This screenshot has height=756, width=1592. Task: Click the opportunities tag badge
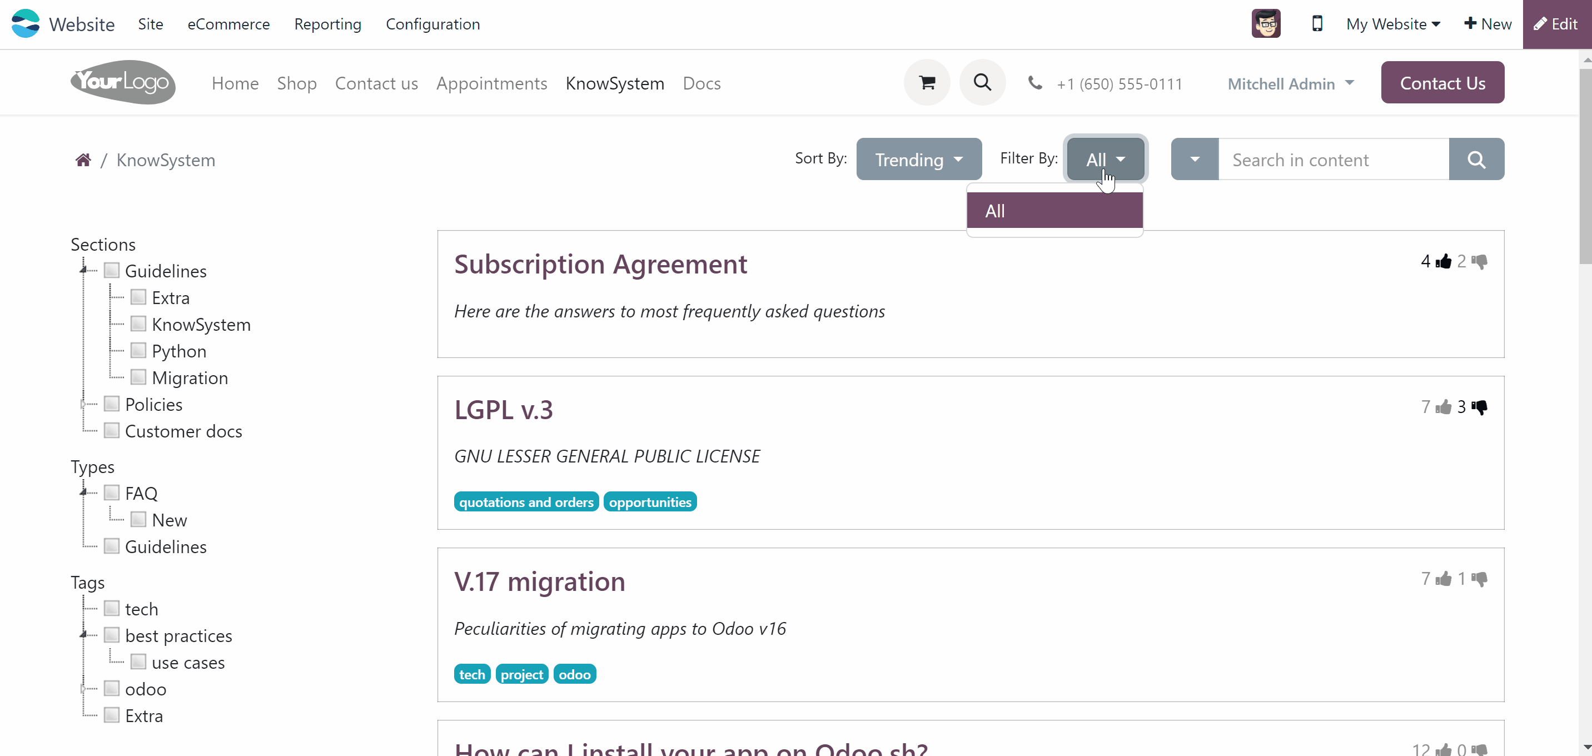pyautogui.click(x=650, y=502)
